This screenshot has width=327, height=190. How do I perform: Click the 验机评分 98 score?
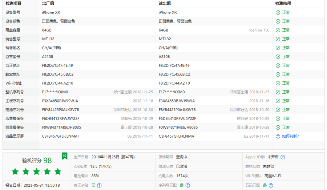click(37, 160)
